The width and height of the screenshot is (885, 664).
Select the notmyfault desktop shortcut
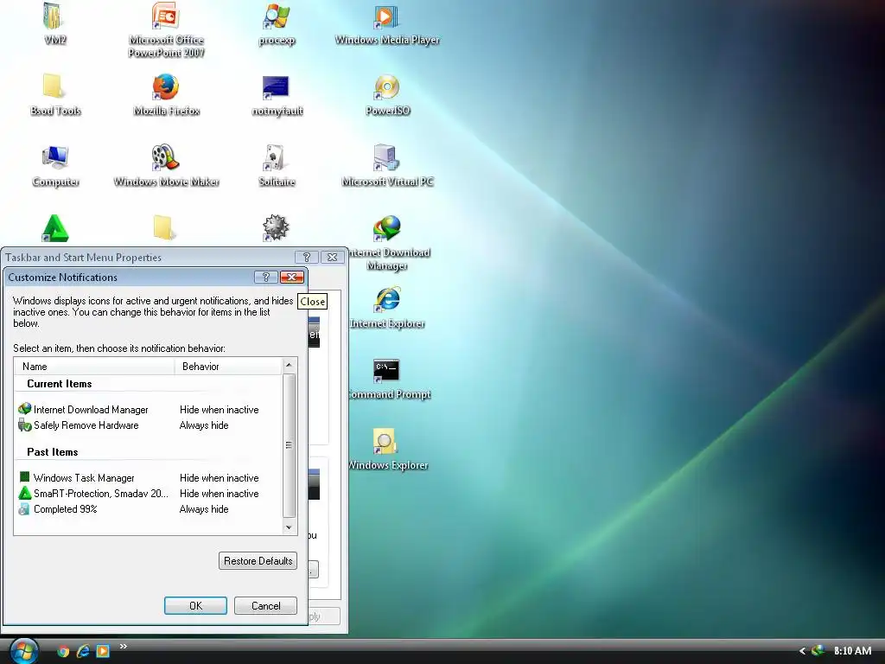tap(277, 93)
